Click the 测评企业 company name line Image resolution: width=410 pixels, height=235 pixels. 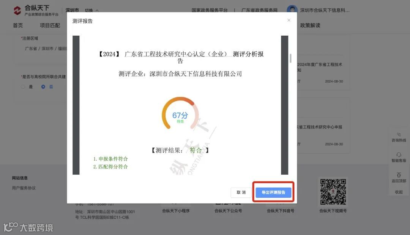point(180,74)
